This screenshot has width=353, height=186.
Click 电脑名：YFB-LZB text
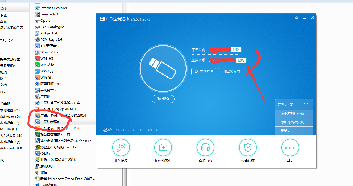click(x=116, y=130)
